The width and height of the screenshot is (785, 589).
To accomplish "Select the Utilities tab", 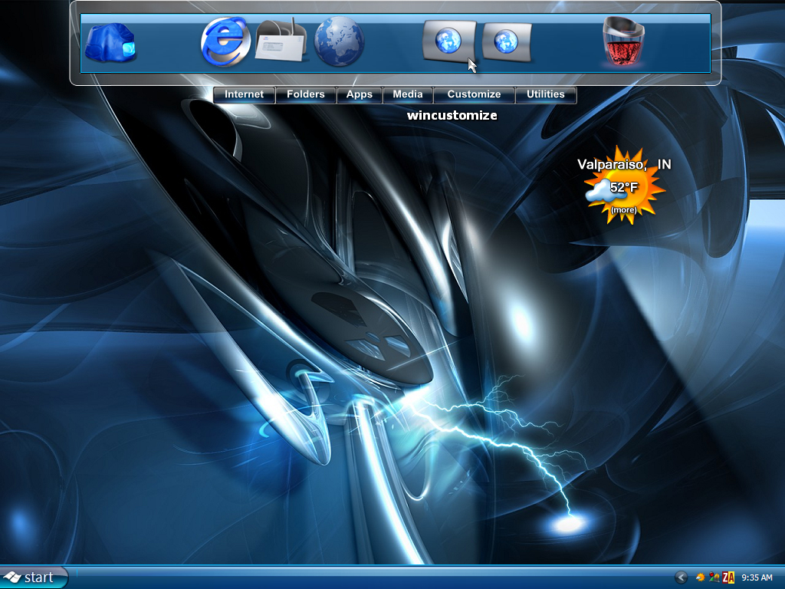I will (x=545, y=94).
